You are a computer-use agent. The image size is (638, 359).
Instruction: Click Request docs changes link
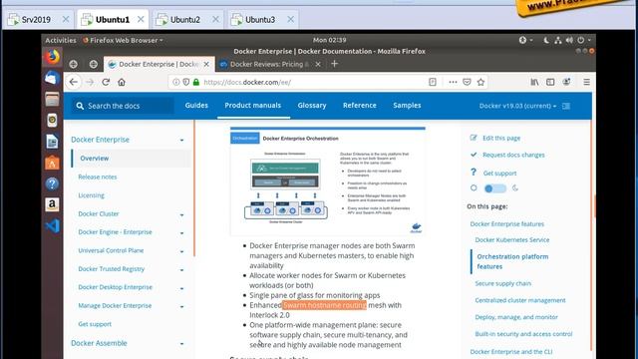[513, 155]
